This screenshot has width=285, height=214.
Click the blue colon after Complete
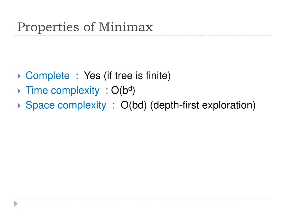tap(77, 76)
